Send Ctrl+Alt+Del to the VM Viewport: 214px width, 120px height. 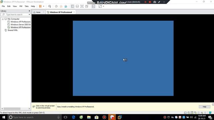[49, 6]
